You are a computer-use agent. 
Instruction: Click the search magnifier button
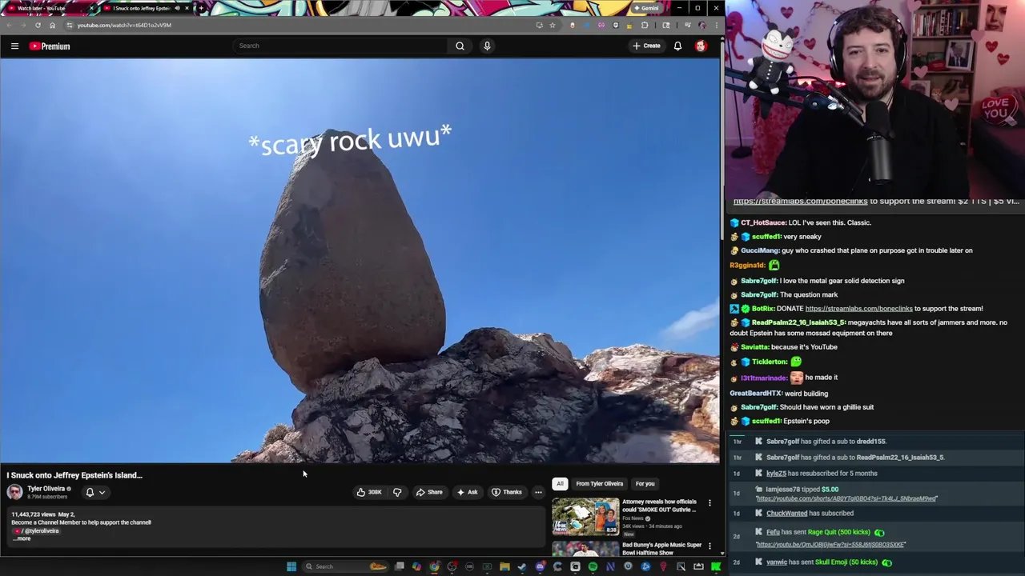click(460, 46)
